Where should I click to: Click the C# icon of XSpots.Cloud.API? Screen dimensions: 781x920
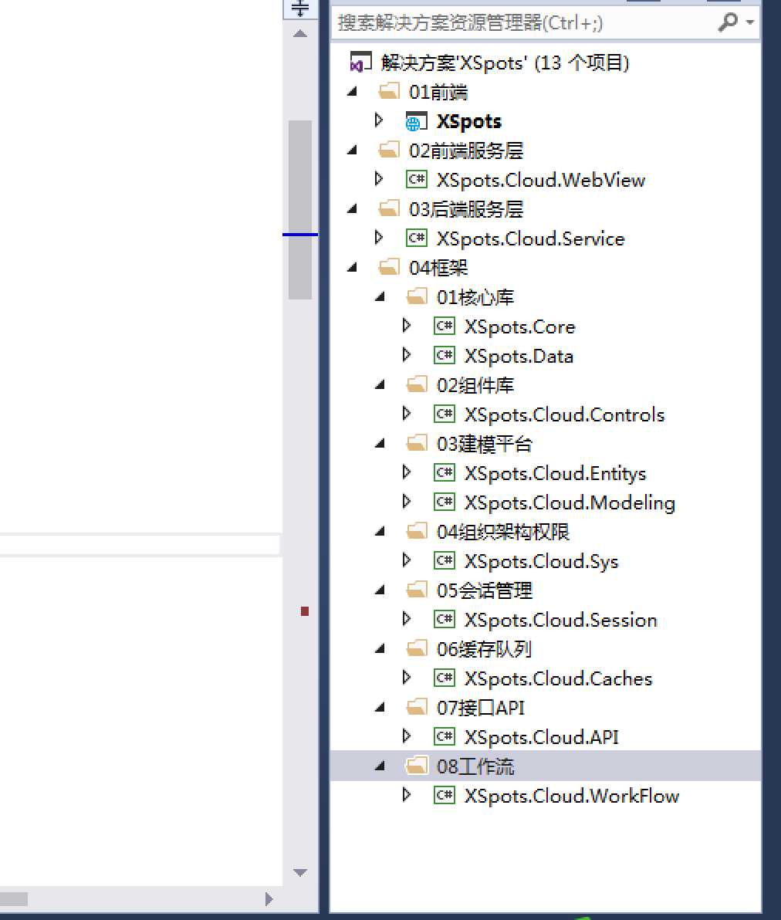point(445,737)
